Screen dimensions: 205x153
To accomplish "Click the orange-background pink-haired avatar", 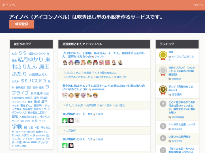I will 107,62.
